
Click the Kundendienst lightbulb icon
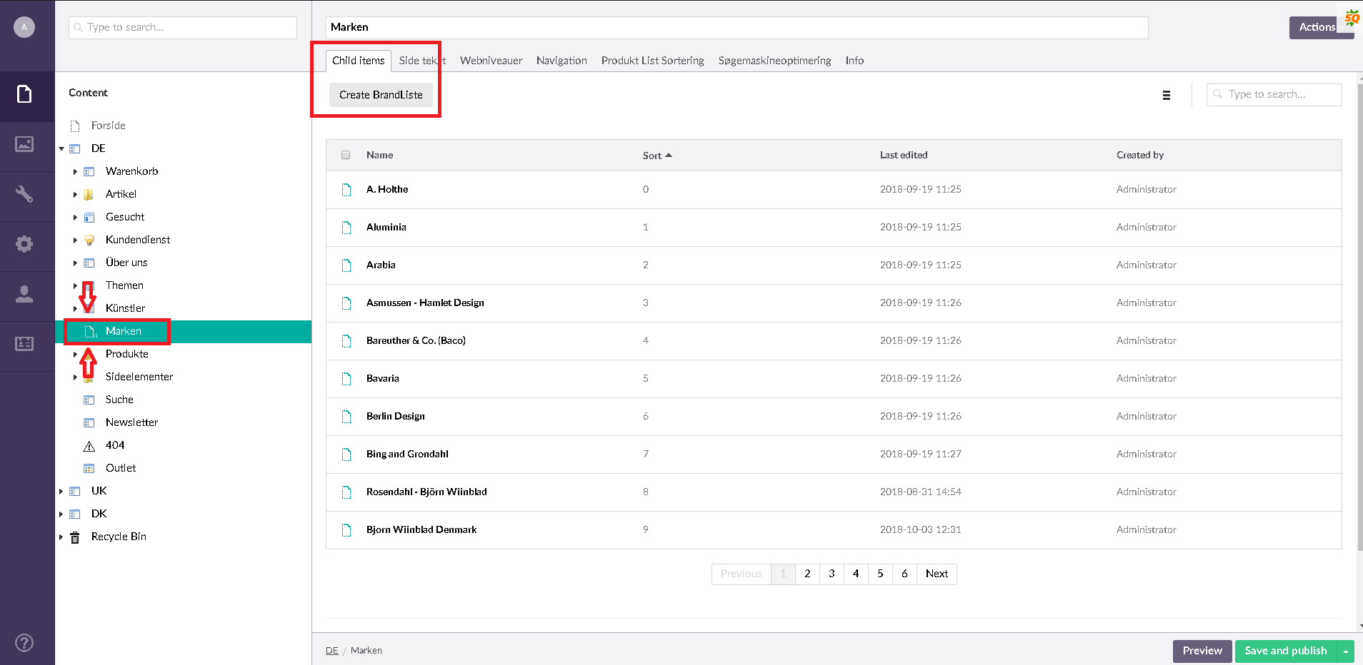[89, 240]
